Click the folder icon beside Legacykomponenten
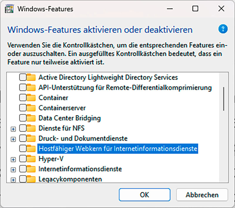Viewport: 235px width, 208px height. click(x=31, y=180)
